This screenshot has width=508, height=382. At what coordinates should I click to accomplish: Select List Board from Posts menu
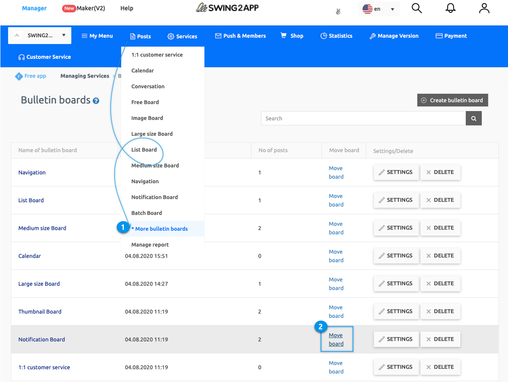pos(144,150)
